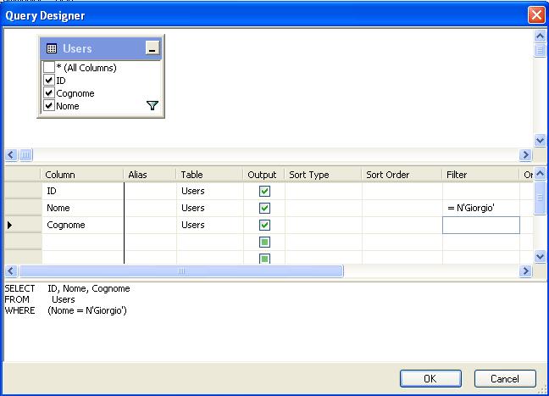Screen dimensions: 549x396
Task: Click diagram pane scroll right arrow
Action: (x=525, y=154)
